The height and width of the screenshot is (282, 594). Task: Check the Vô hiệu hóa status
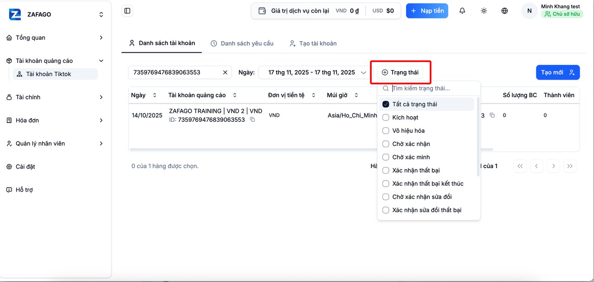click(x=386, y=131)
